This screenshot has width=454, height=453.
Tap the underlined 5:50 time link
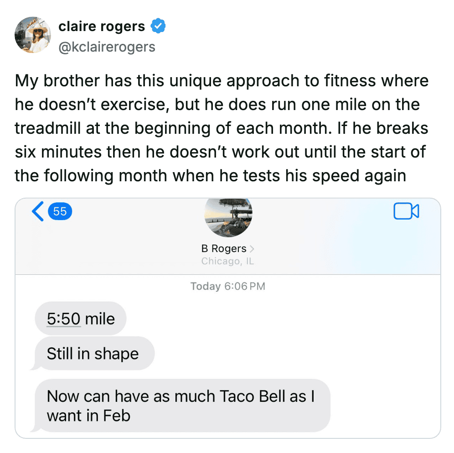point(63,319)
